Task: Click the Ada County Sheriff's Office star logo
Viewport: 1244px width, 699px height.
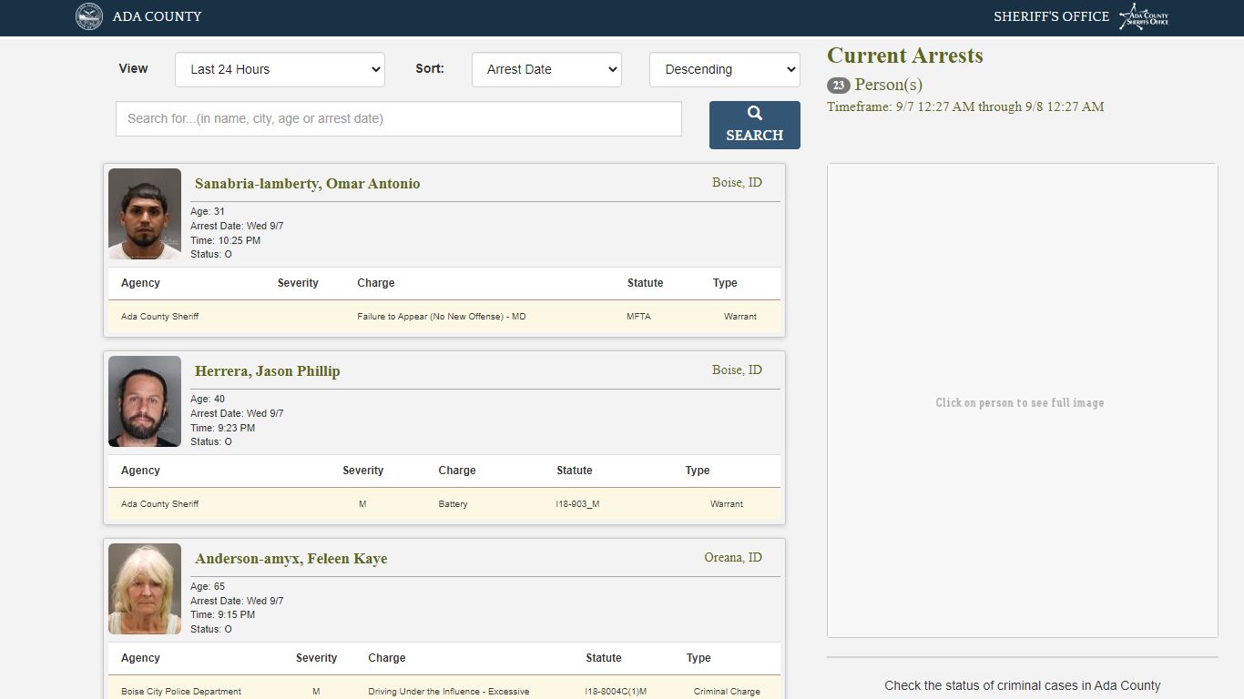Action: (1144, 16)
